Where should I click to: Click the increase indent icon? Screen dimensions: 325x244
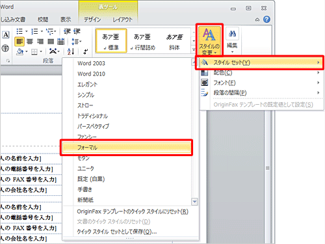pos(77,32)
